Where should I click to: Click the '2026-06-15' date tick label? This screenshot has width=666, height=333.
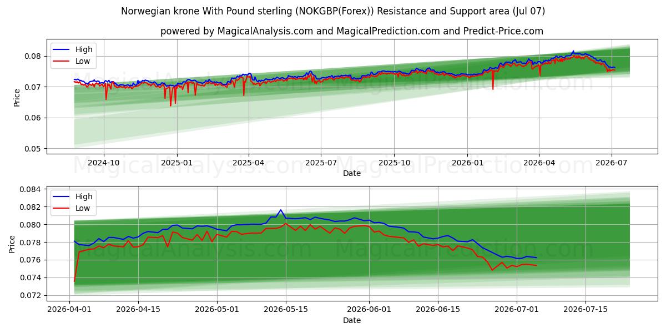click(438, 309)
